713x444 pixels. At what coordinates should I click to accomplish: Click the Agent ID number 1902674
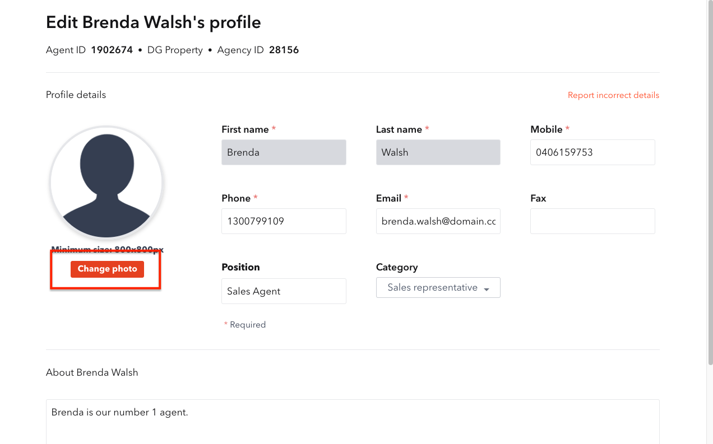click(112, 50)
